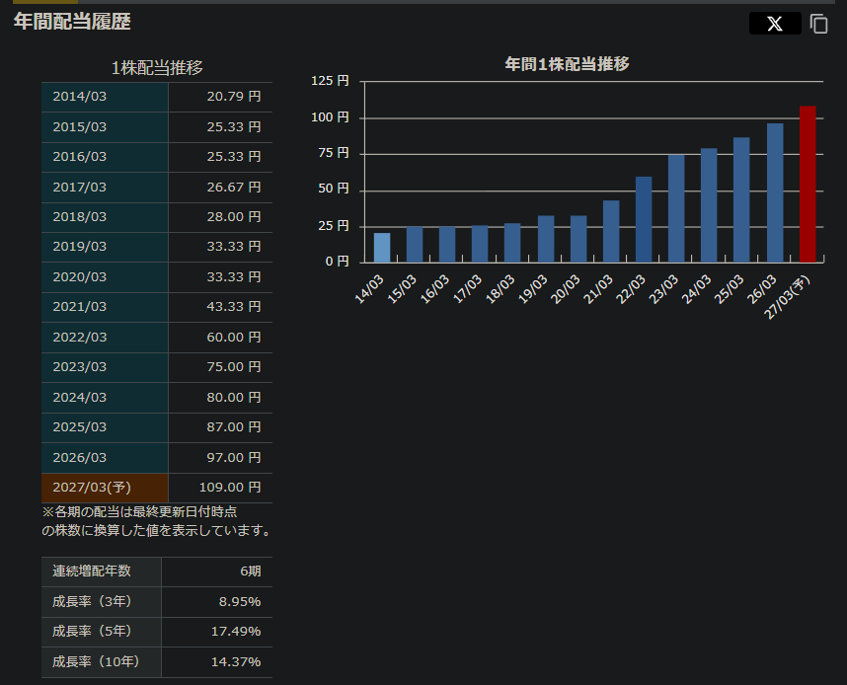
Task: Select the 2026/03 row label
Action: (79, 458)
